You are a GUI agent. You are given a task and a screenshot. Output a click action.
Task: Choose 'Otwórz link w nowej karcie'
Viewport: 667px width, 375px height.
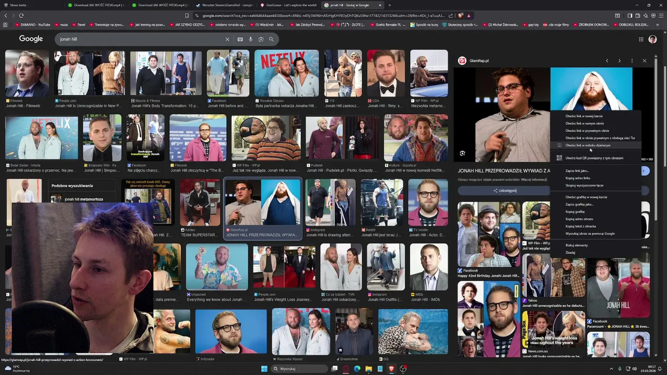tap(596, 116)
